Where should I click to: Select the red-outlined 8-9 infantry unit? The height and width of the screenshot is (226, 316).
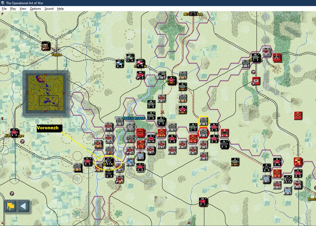point(203,132)
